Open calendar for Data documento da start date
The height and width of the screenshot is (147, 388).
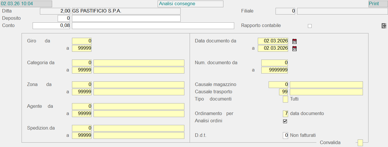point(294,41)
